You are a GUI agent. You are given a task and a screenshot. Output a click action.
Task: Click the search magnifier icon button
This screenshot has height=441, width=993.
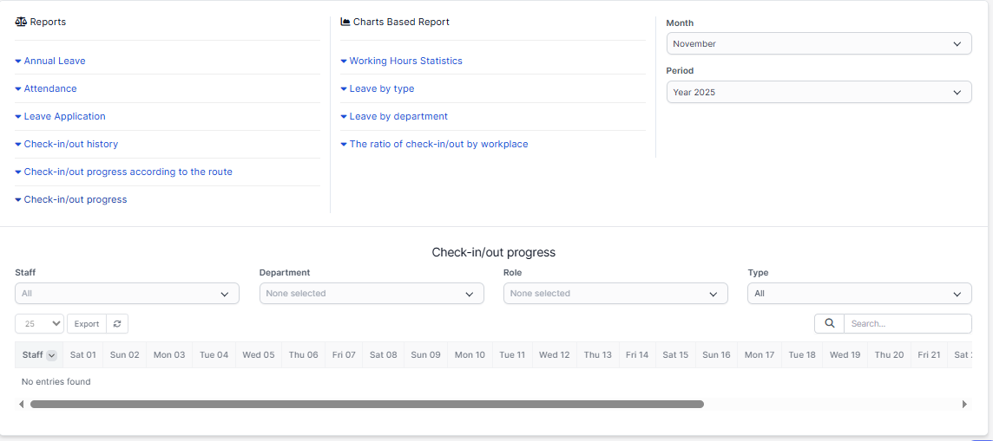click(829, 323)
